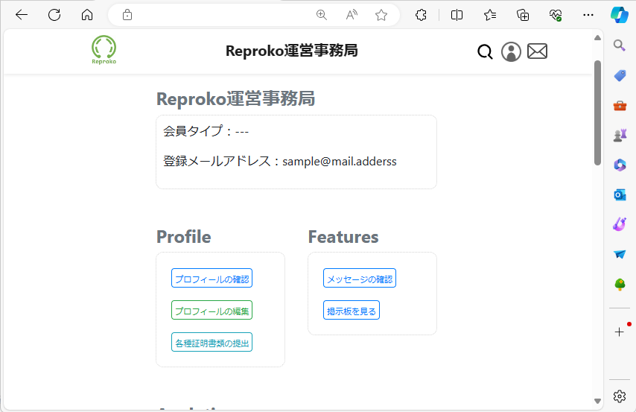This screenshot has height=412, width=636.
Task: Click the address bar URL field
Action: coord(223,15)
